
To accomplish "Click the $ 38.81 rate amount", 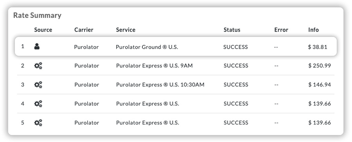I will pyautogui.click(x=318, y=47).
